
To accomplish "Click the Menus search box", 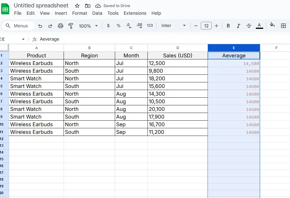I will [x=18, y=26].
